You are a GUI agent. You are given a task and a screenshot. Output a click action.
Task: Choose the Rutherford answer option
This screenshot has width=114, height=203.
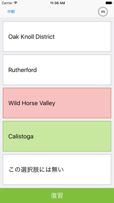57,70
